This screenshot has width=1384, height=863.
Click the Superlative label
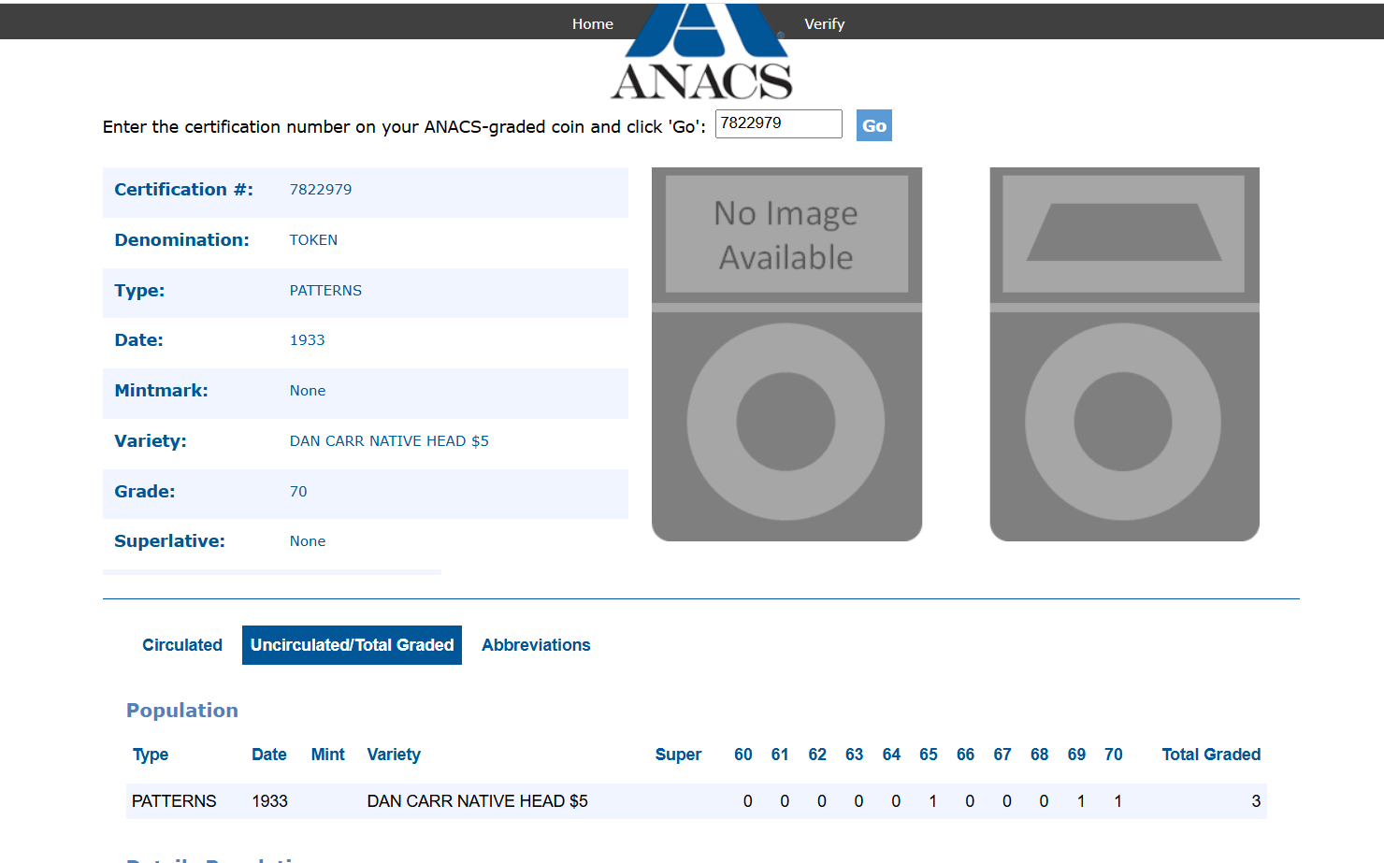click(170, 541)
